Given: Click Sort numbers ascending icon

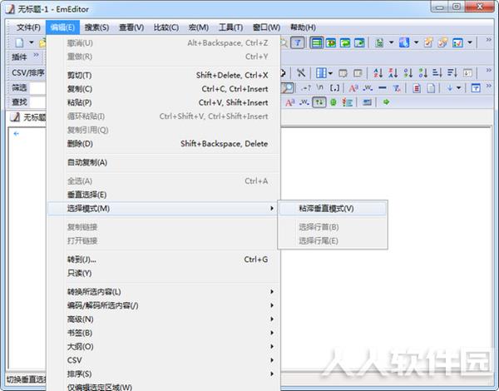Looking at the screenshot, I should (408, 73).
